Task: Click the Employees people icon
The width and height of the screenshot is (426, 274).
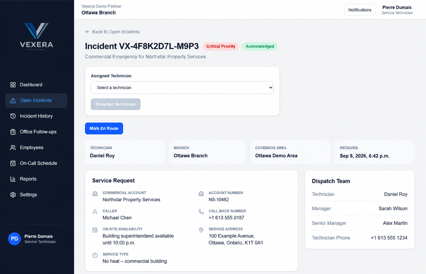Action: 13,148
